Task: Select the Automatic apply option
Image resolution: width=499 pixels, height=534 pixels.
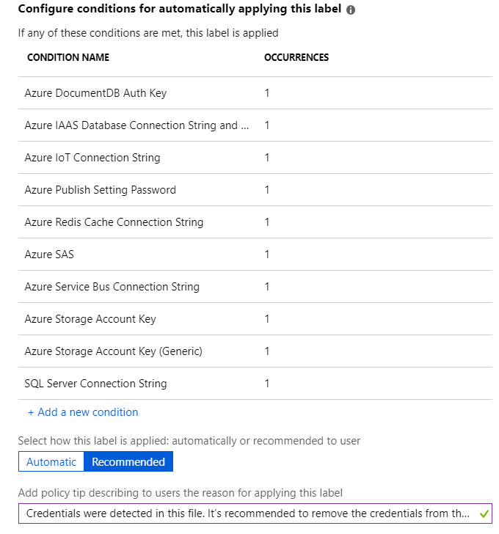Action: (x=51, y=462)
